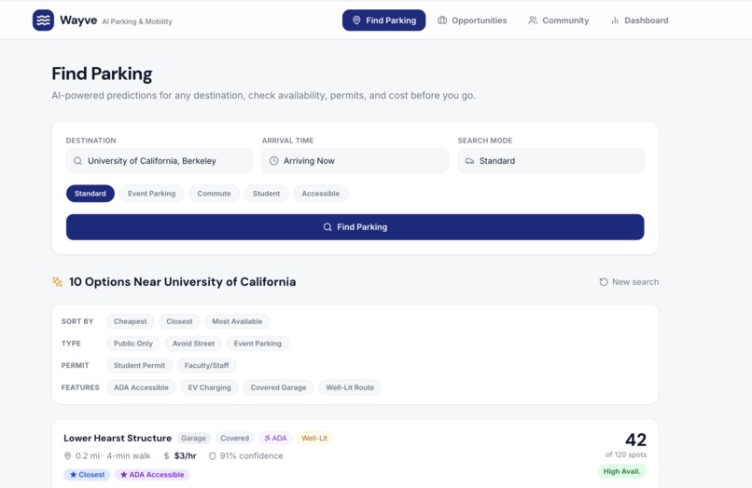The height and width of the screenshot is (488, 752).
Task: Click the purple ADA tag
Action: 275,439
